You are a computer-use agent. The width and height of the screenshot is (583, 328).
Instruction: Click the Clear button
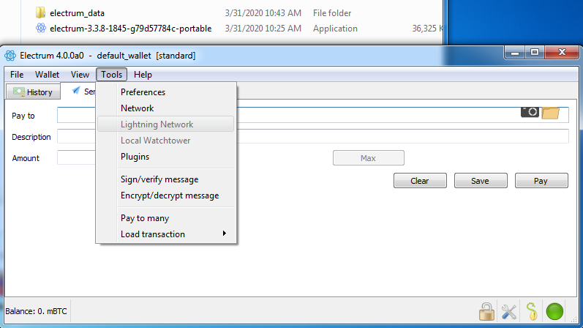pyautogui.click(x=420, y=181)
